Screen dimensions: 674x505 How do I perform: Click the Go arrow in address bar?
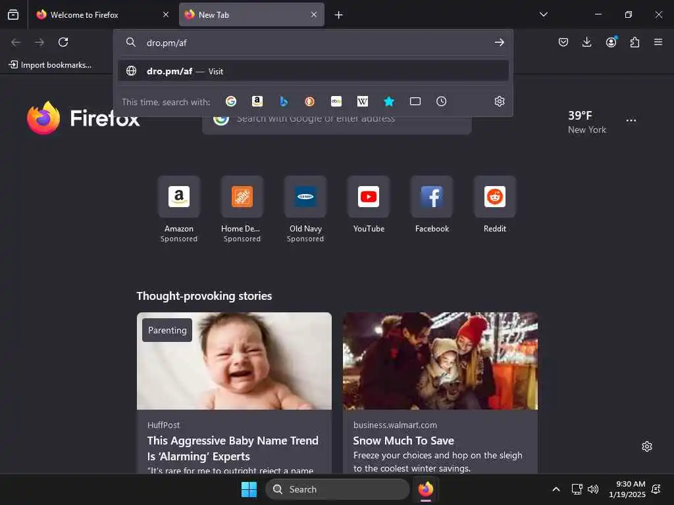pos(499,43)
